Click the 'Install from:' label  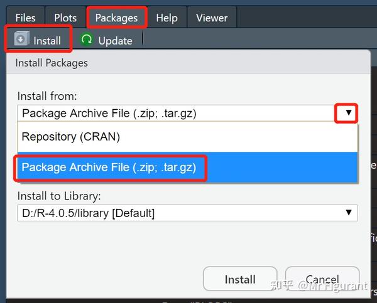click(47, 96)
